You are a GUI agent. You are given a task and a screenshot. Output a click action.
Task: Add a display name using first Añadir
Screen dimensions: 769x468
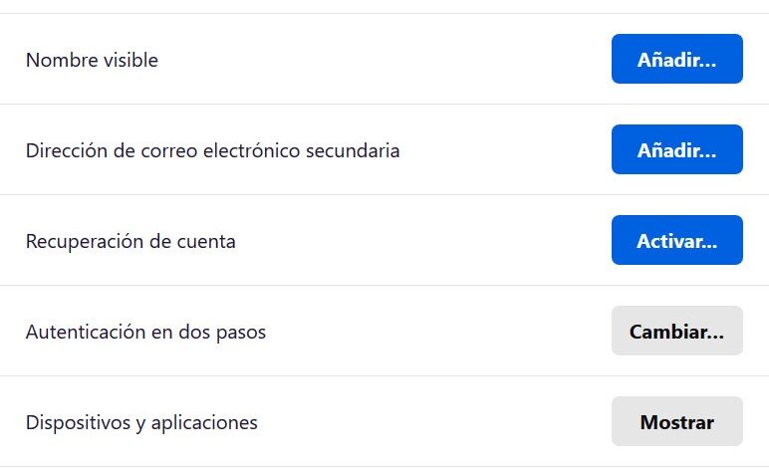(x=676, y=60)
